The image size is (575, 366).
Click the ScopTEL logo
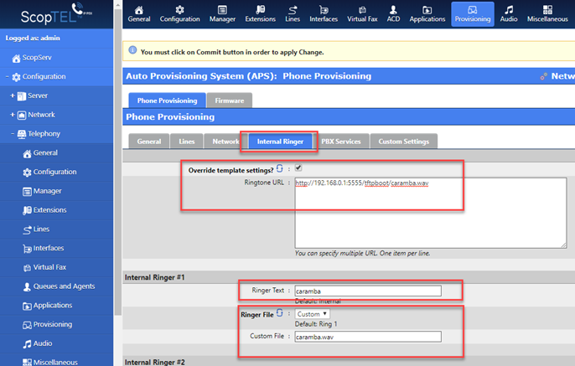56,14
